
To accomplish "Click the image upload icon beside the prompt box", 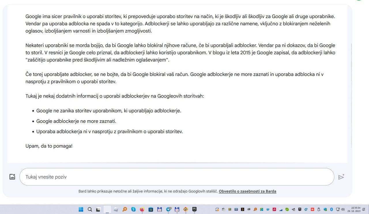I will [x=12, y=177].
